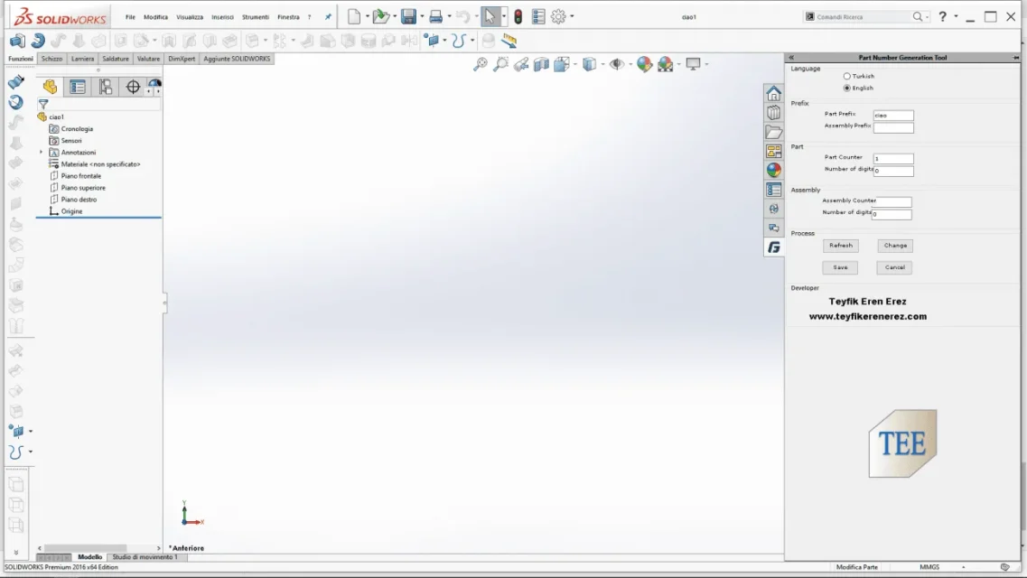Switch to the FeatureManager Design Tree tab icon
The width and height of the screenshot is (1027, 578).
pyautogui.click(x=50, y=87)
